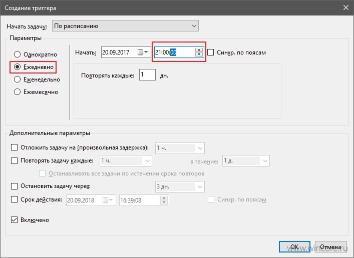Select the Однократно radio button

tap(17, 54)
